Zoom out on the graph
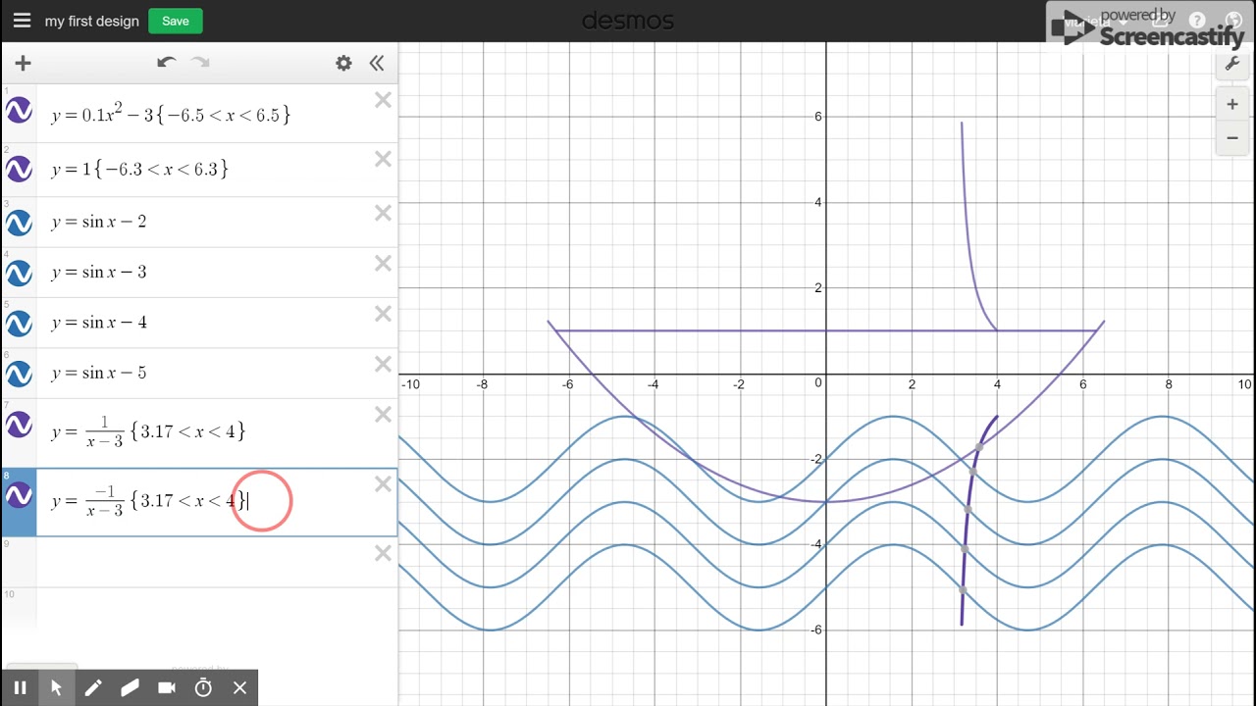Image resolution: width=1256 pixels, height=706 pixels. (x=1232, y=137)
